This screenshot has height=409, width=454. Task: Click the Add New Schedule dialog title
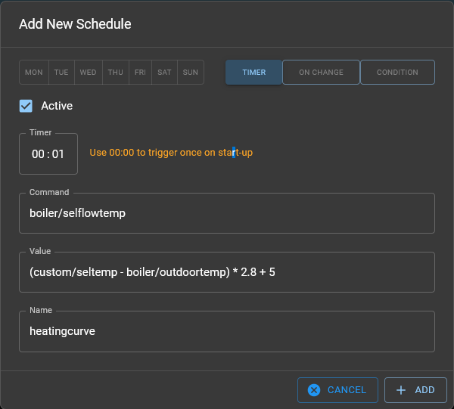click(75, 24)
